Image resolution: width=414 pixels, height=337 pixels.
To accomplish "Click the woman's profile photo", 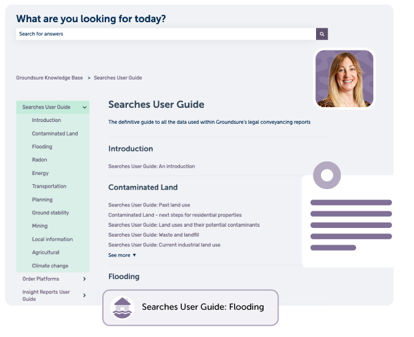I will [344, 79].
